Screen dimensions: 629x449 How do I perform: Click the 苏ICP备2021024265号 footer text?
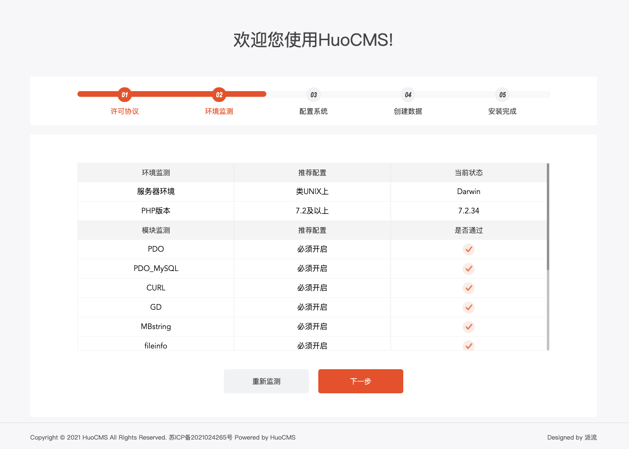coord(201,438)
